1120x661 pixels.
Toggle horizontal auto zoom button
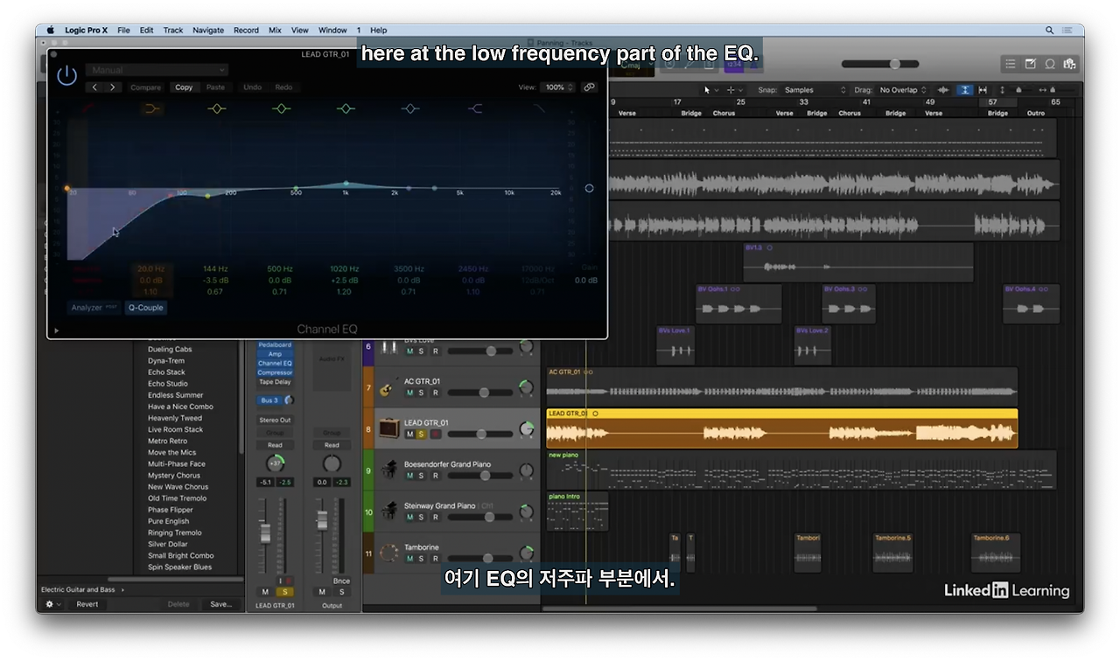[x=983, y=90]
